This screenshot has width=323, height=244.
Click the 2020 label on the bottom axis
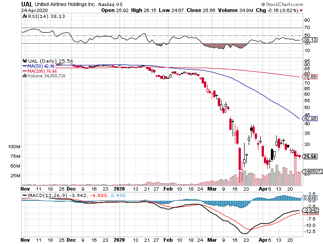pyautogui.click(x=119, y=240)
